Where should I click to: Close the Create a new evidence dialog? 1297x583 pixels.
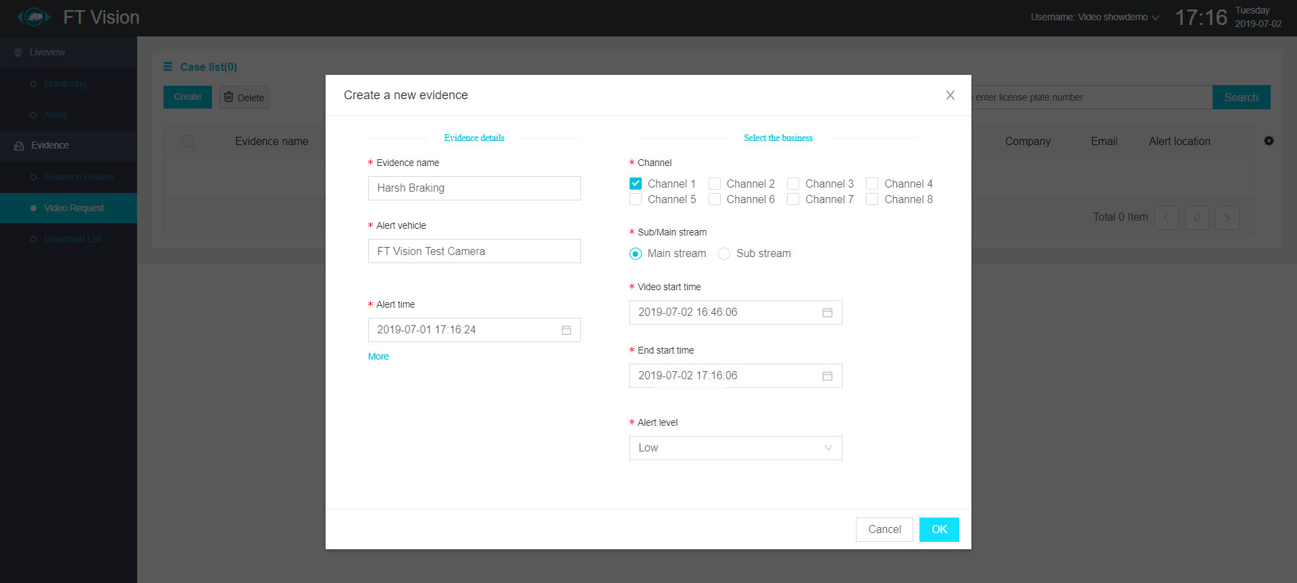950,95
